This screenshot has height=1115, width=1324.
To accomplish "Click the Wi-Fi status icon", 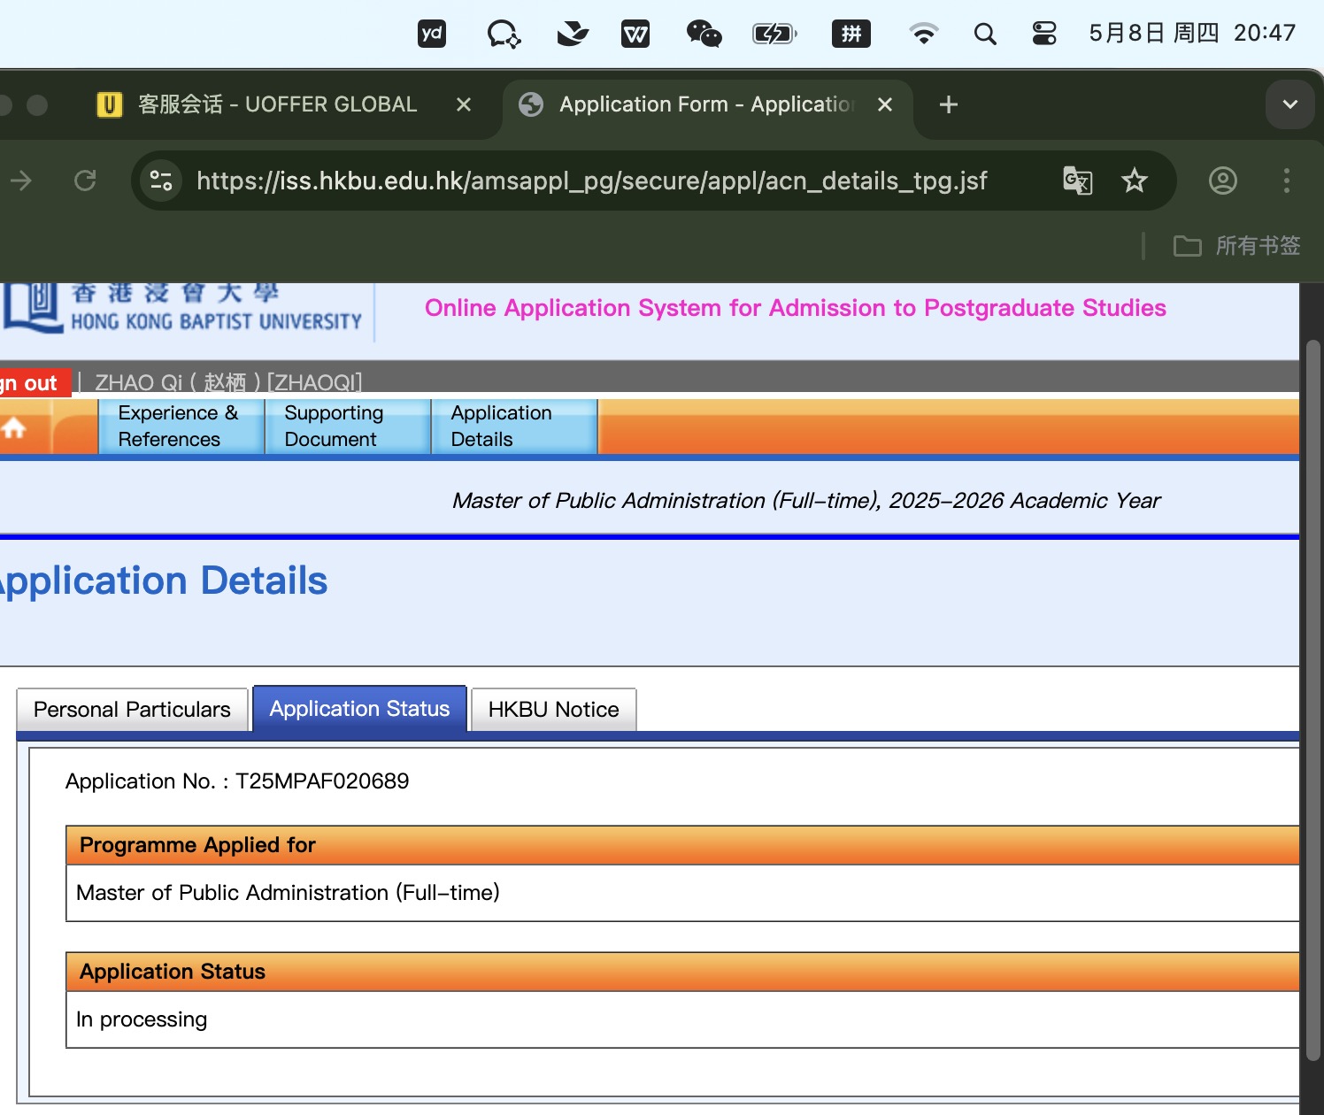I will [923, 34].
